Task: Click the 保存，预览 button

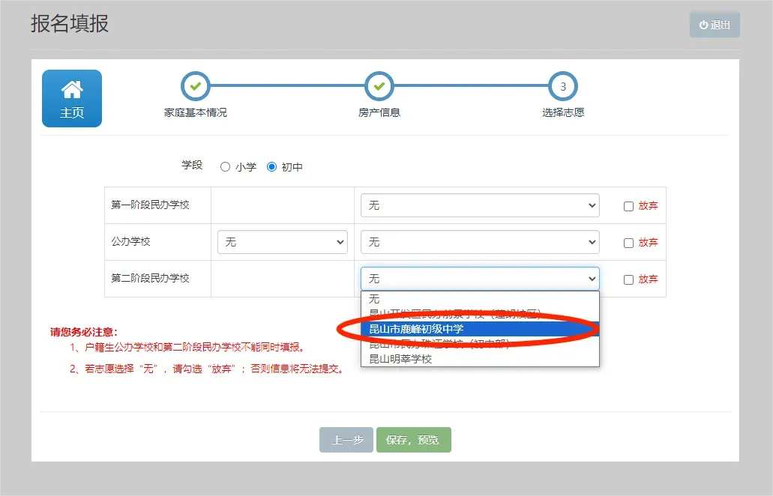Action: [x=413, y=440]
